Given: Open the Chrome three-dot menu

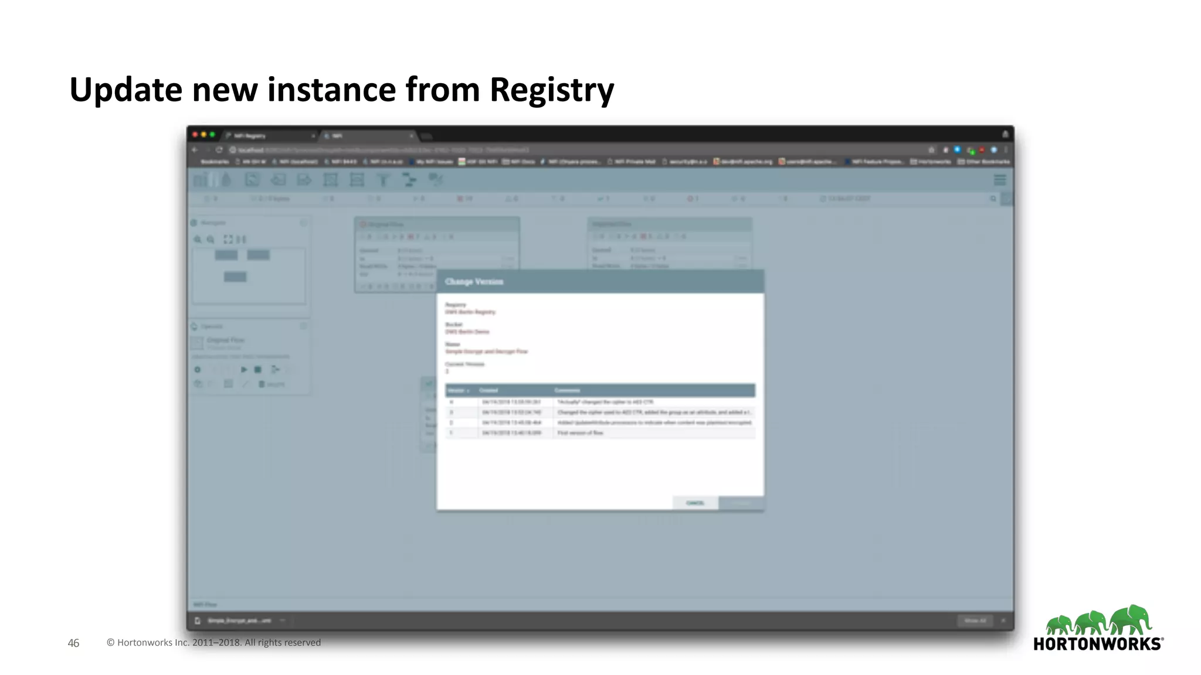Looking at the screenshot, I should coord(1006,150).
